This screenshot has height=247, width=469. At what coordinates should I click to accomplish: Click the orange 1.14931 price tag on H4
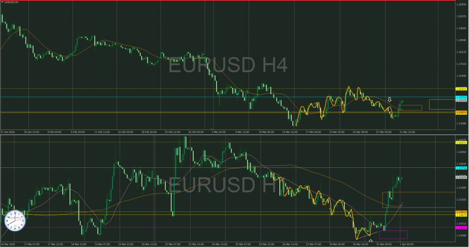(x=461, y=112)
